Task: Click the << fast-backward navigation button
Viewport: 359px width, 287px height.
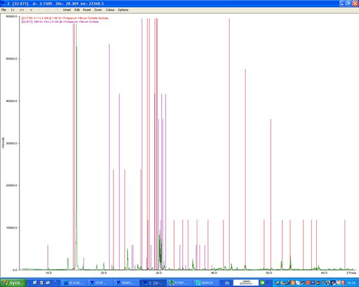Action: [x=22, y=10]
